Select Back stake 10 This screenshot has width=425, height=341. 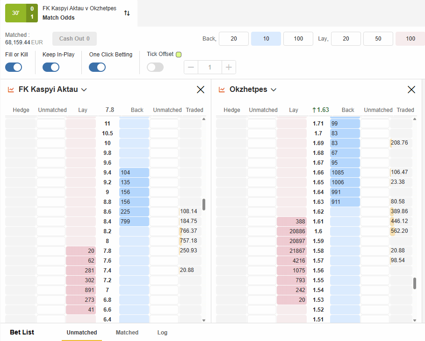point(266,39)
